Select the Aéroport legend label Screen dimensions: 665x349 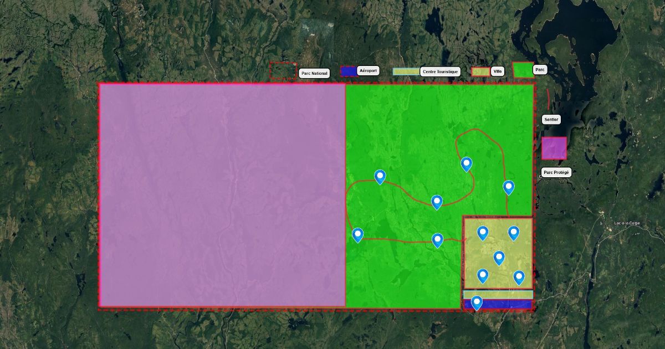pos(368,71)
